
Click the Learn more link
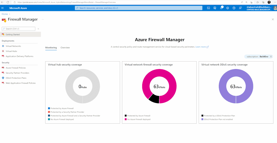202,47
